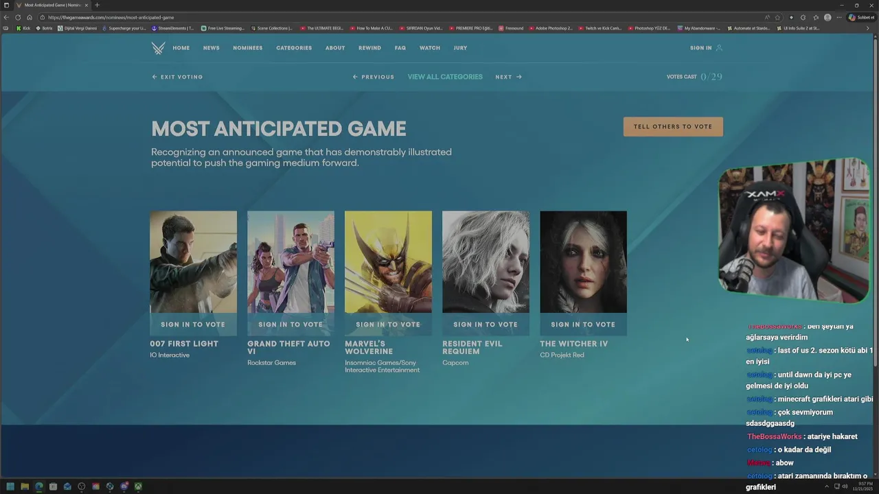
Task: Click SIGN IN TO VOTE under The Witcher IV
Action: 584,325
